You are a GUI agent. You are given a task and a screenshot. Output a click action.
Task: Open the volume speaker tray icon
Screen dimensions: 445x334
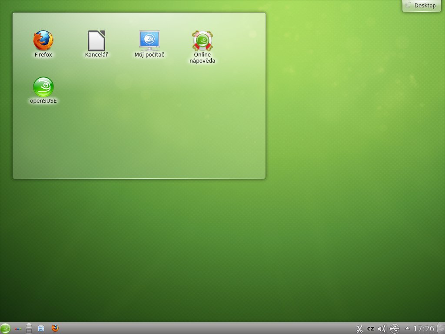pyautogui.click(x=382, y=329)
